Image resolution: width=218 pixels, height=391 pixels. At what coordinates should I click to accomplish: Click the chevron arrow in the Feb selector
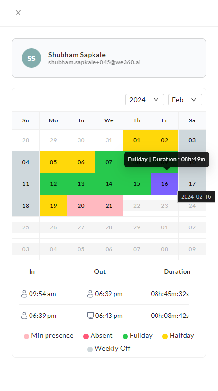(x=194, y=100)
